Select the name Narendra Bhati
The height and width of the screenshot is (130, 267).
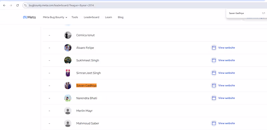pos(87,98)
